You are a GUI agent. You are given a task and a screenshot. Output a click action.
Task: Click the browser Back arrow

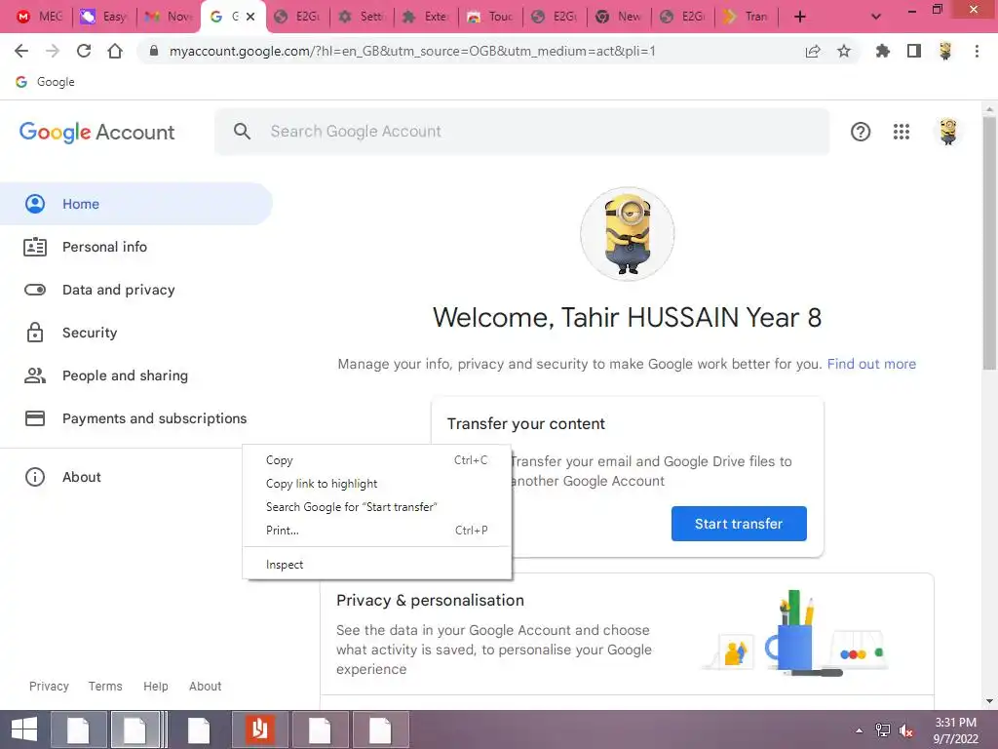(x=21, y=51)
